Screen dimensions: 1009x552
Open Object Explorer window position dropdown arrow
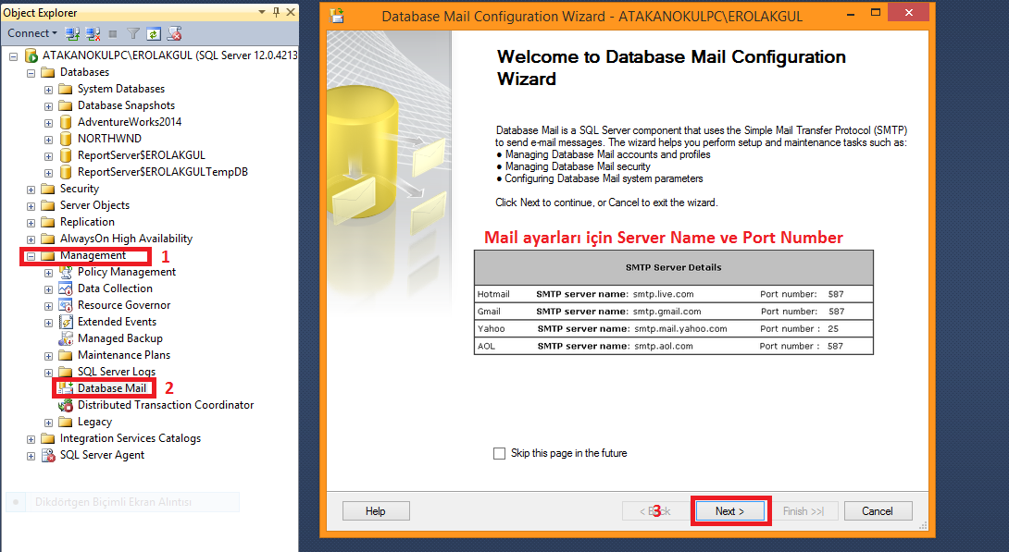click(263, 12)
